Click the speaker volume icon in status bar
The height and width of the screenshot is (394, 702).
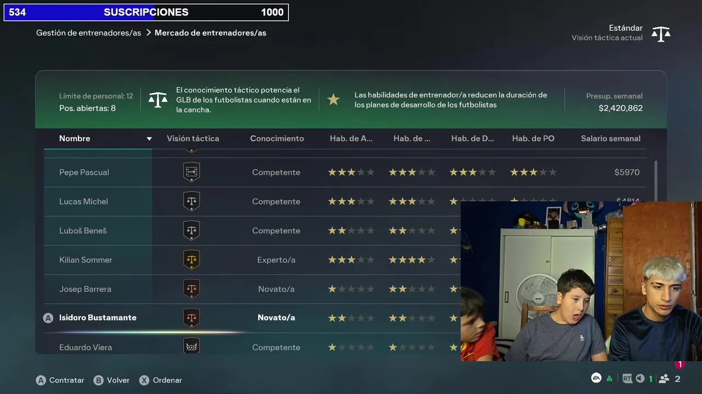640,379
